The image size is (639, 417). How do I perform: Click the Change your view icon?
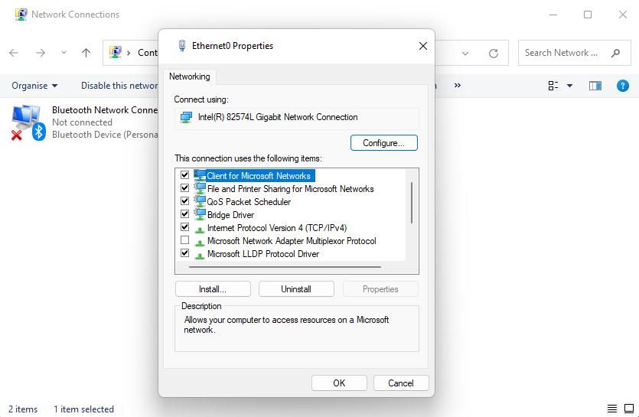553,86
